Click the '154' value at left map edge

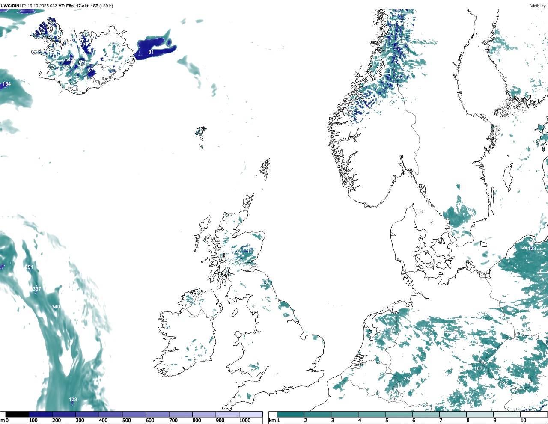coord(6,84)
